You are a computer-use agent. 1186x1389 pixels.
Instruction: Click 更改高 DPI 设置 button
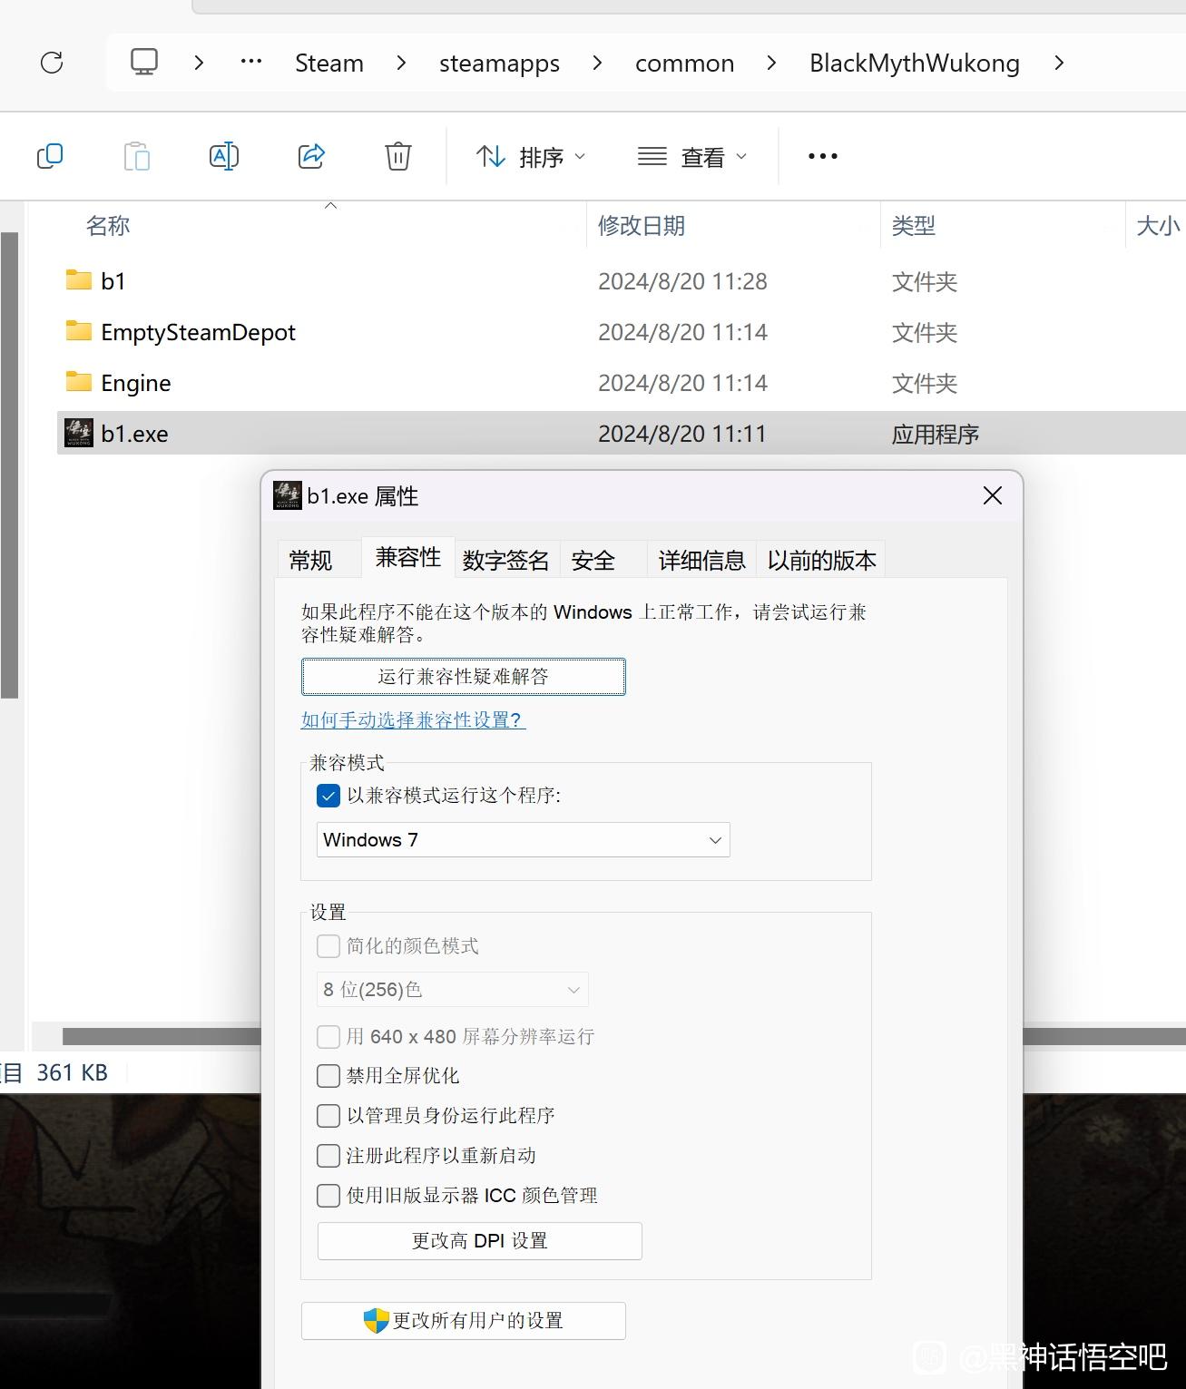coord(480,1241)
